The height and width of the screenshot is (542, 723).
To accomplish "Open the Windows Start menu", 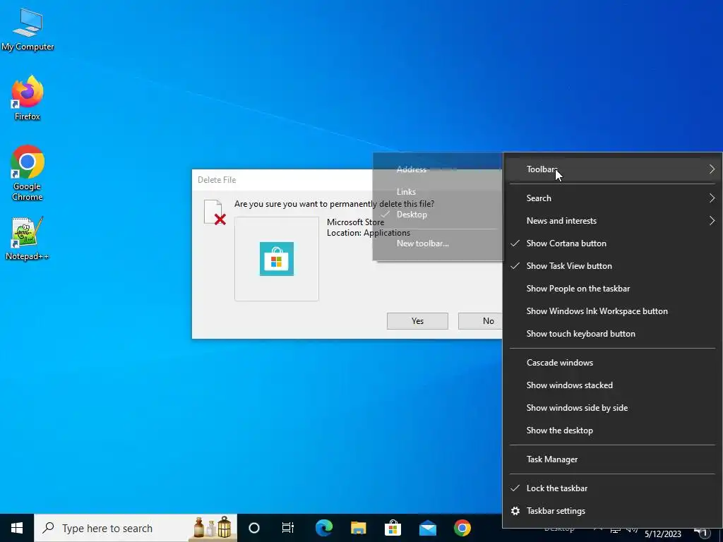I will coord(17,528).
